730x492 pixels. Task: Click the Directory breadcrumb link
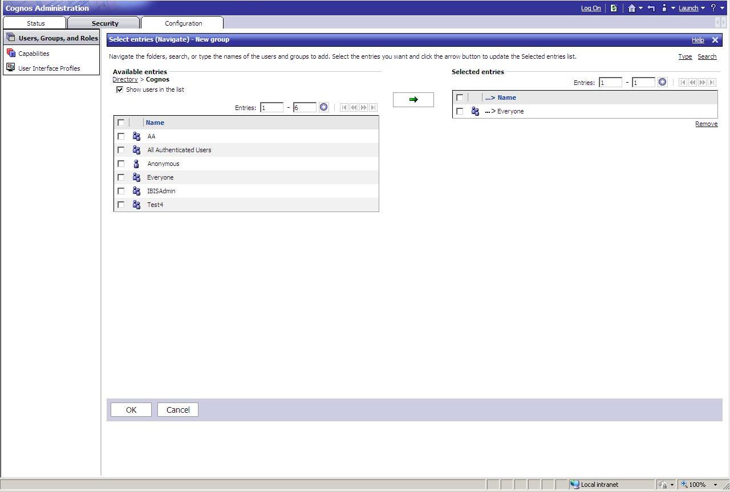[x=124, y=79]
